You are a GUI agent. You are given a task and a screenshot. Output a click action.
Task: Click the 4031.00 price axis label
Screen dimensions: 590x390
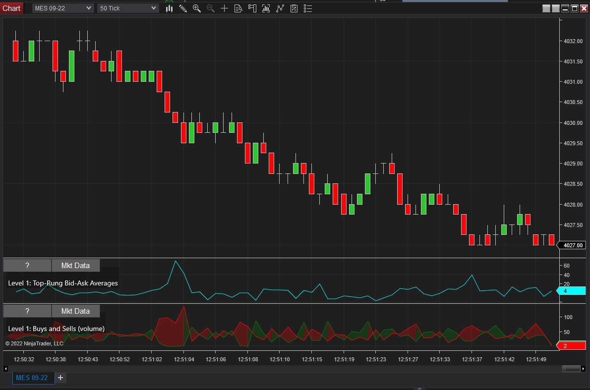pyautogui.click(x=573, y=82)
